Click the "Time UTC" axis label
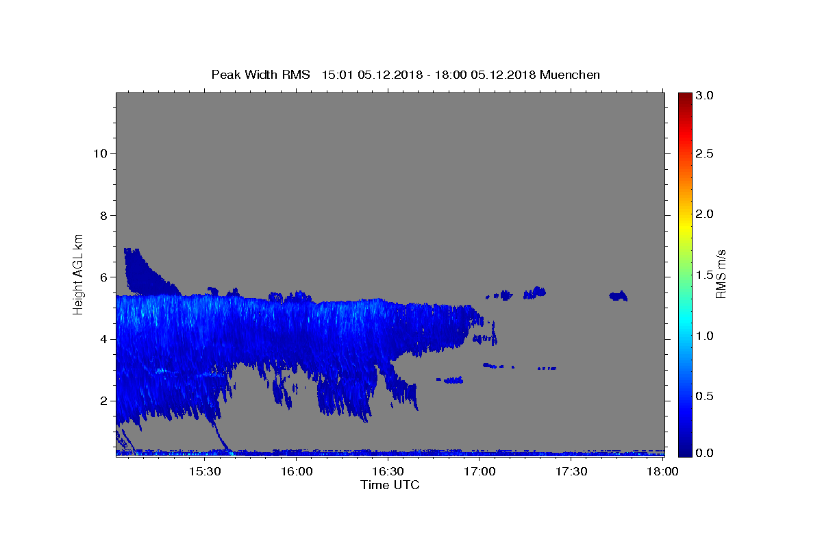Image resolution: width=822 pixels, height=548 pixels. click(x=390, y=485)
